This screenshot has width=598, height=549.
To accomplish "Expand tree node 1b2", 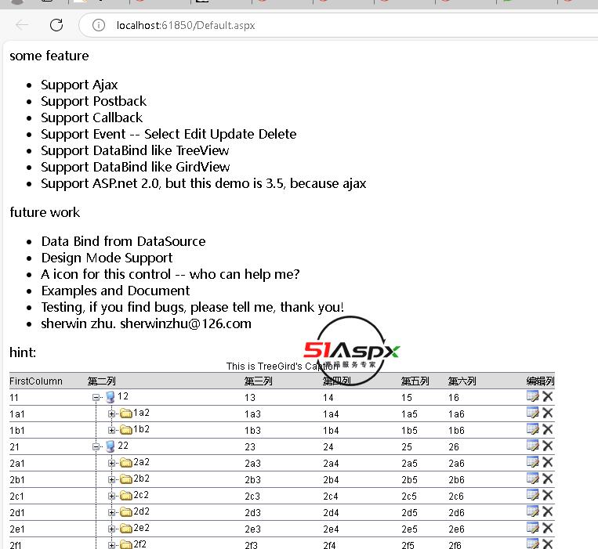I will tap(112, 430).
